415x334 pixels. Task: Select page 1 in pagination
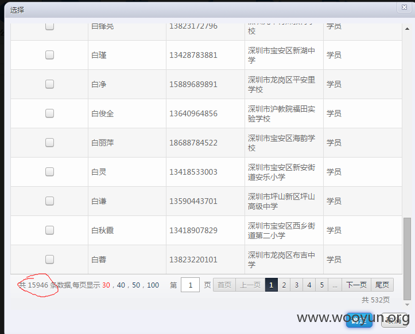tap(271, 285)
